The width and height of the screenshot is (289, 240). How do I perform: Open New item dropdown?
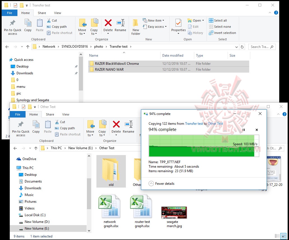pos(154,20)
